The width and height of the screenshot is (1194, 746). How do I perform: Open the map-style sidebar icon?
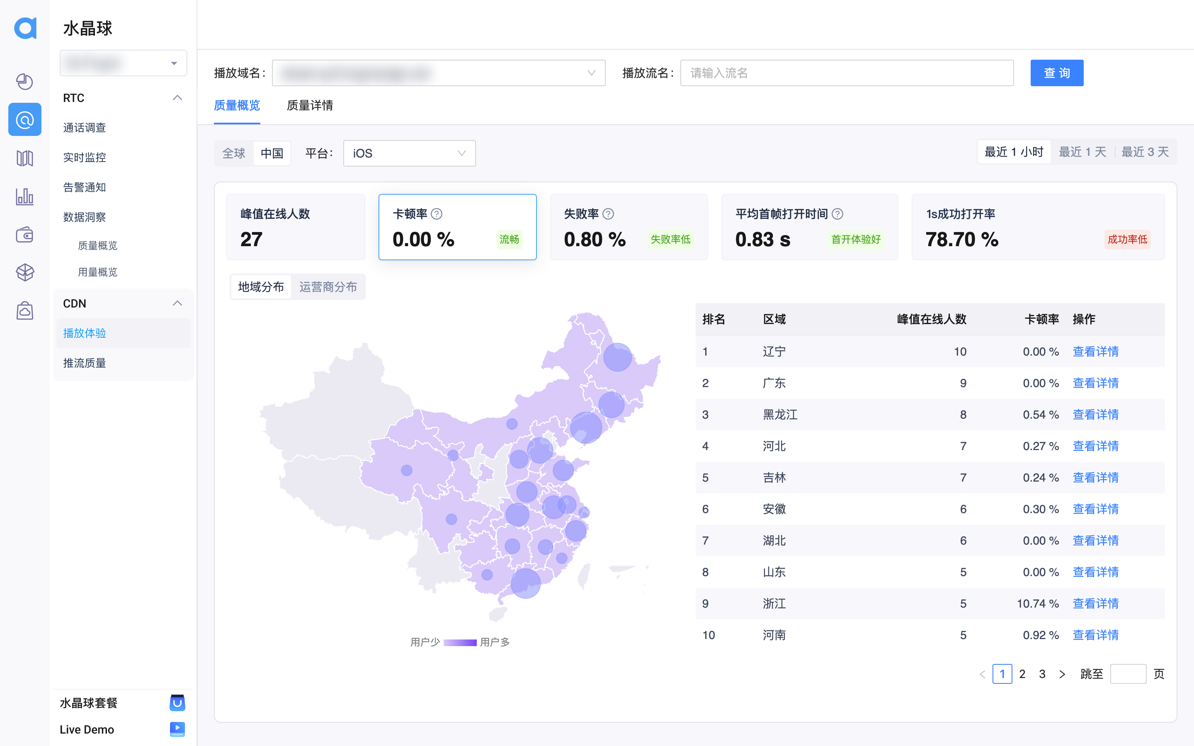[25, 158]
